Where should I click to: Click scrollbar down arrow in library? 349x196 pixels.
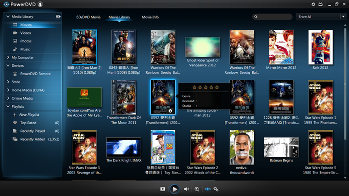[x=345, y=178]
